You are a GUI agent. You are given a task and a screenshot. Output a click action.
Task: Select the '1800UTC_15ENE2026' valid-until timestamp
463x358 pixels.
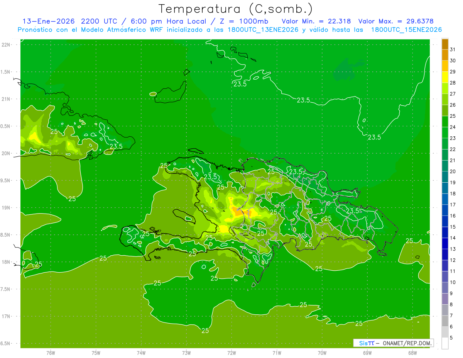coord(406,30)
